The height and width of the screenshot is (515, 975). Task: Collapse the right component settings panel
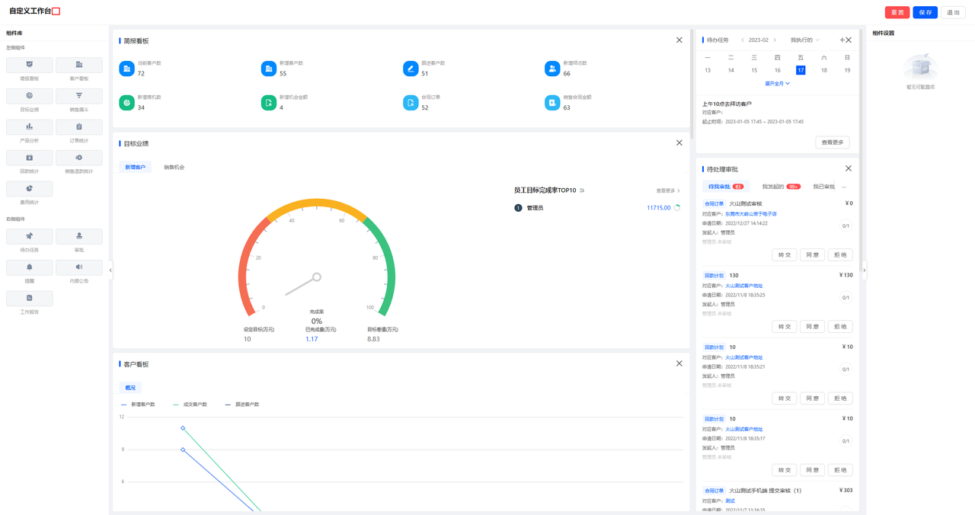[x=864, y=270]
